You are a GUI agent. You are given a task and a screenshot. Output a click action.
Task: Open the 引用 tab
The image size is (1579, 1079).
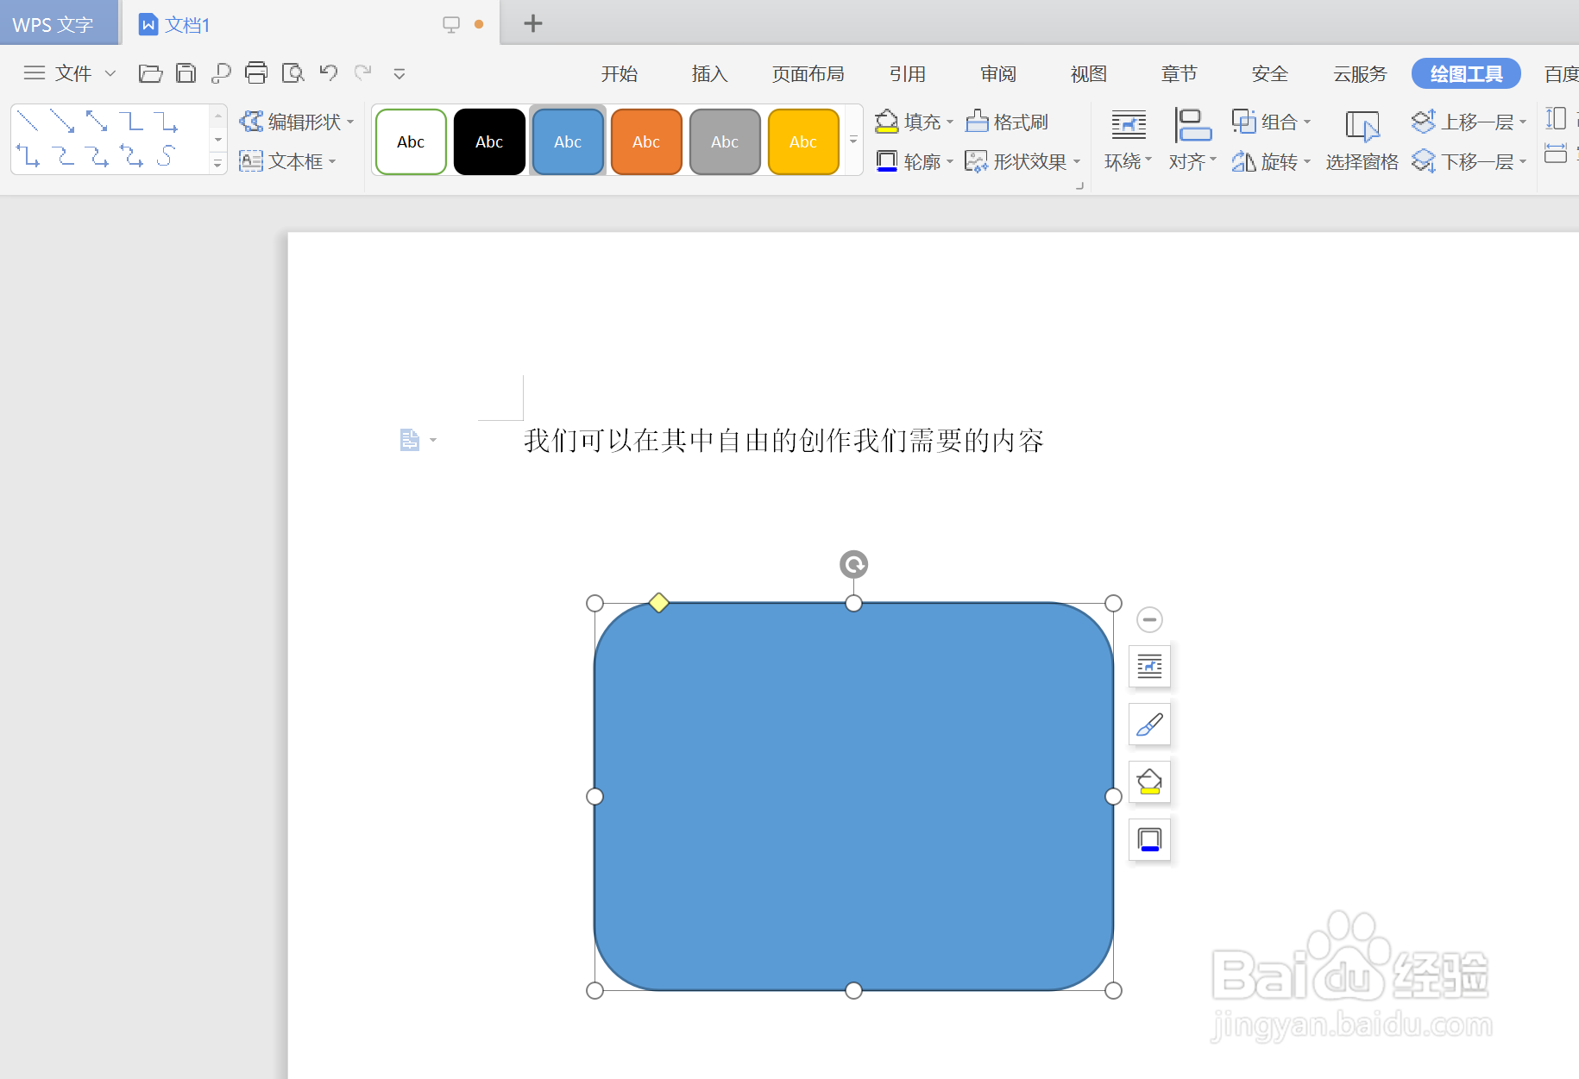(x=908, y=74)
